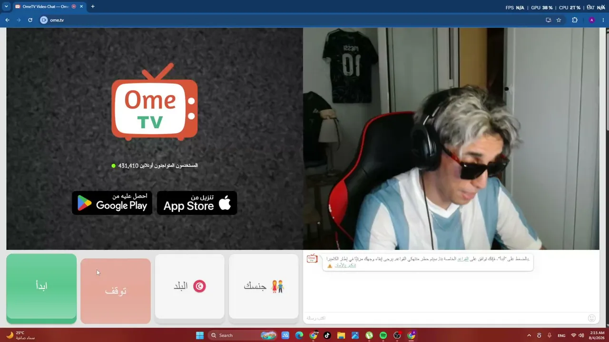
Task: Open the Chrome icon with the purple profile badge
Action: pos(412,335)
